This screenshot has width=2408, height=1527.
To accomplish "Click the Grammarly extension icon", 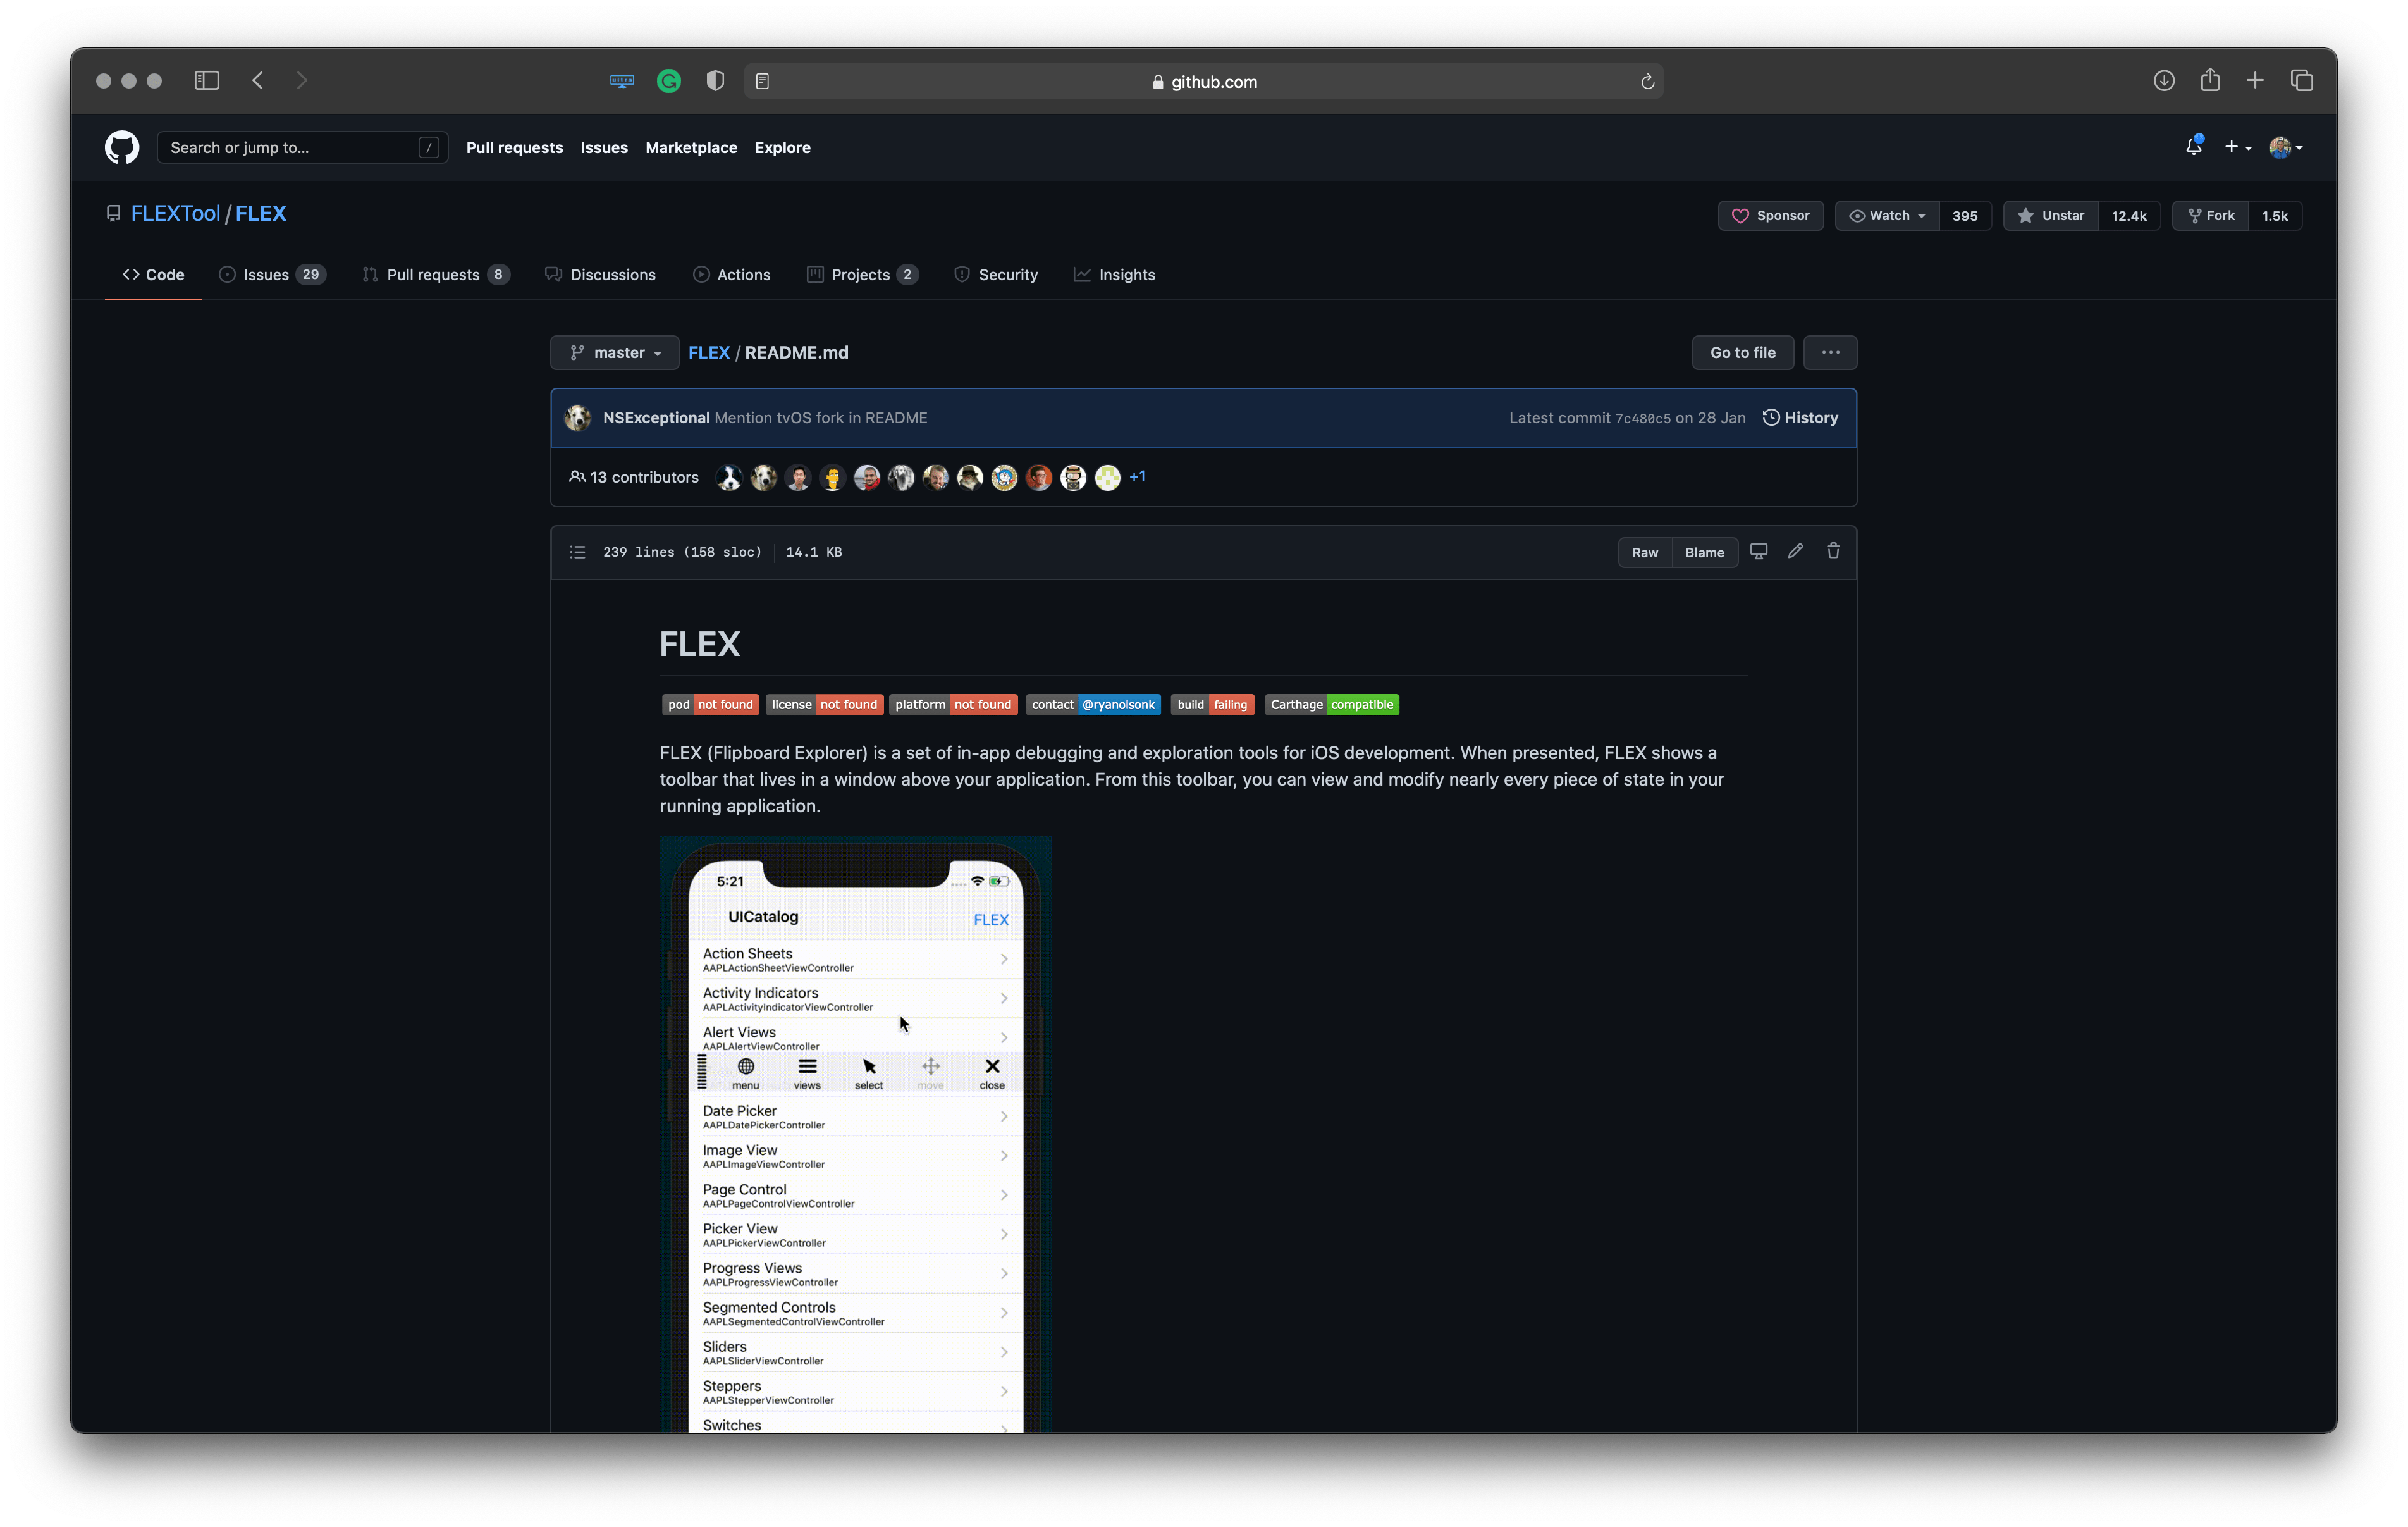I will click(x=669, y=81).
